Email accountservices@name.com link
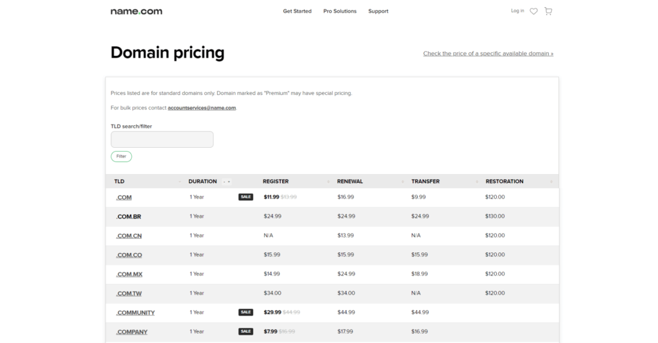 point(202,108)
